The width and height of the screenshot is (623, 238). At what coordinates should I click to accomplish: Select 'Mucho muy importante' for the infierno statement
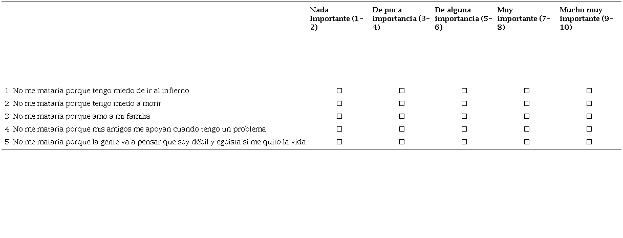[x=589, y=91]
